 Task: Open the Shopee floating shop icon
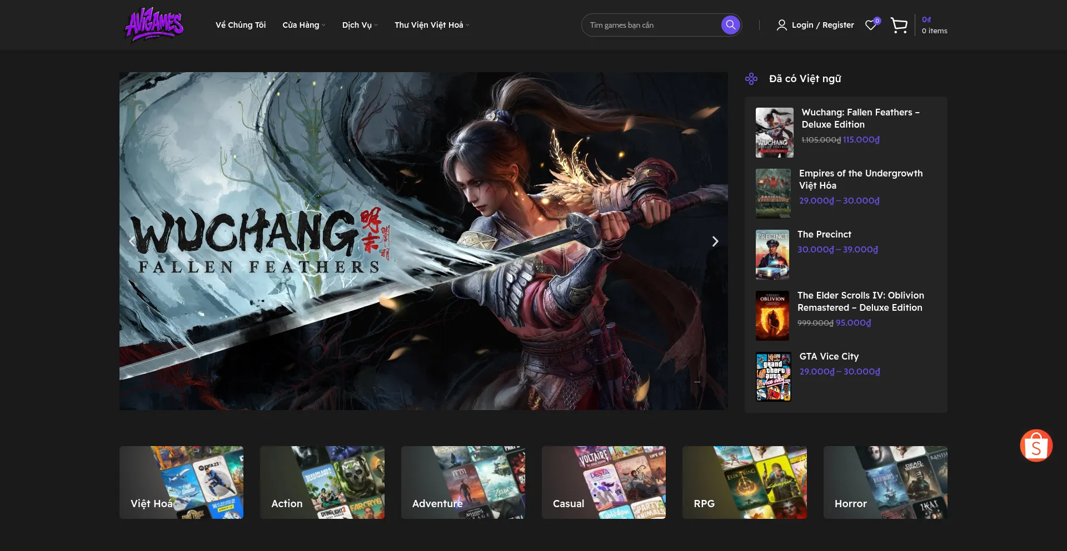(x=1036, y=446)
